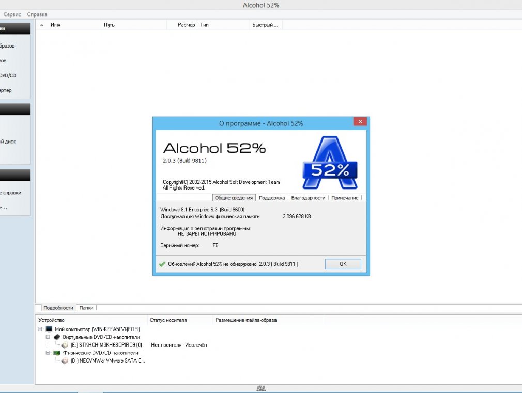Select Физические DVD/CD-накопители tree item
Viewport: 522px width, 393px height.
pos(101,353)
